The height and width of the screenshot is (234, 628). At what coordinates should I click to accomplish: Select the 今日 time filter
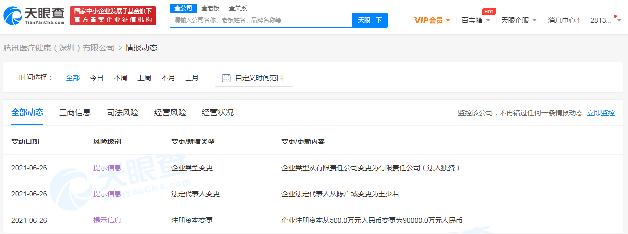click(x=97, y=78)
